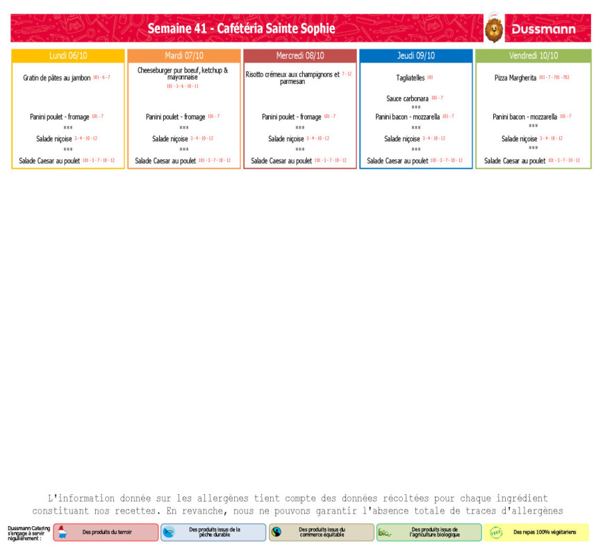Click the pêche durable fish icon
The image size is (603, 556).
[169, 532]
